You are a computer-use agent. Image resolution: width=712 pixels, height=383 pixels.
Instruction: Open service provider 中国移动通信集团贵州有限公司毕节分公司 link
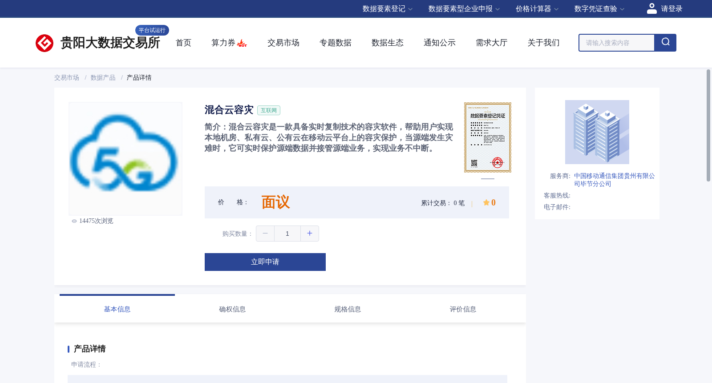tap(614, 180)
